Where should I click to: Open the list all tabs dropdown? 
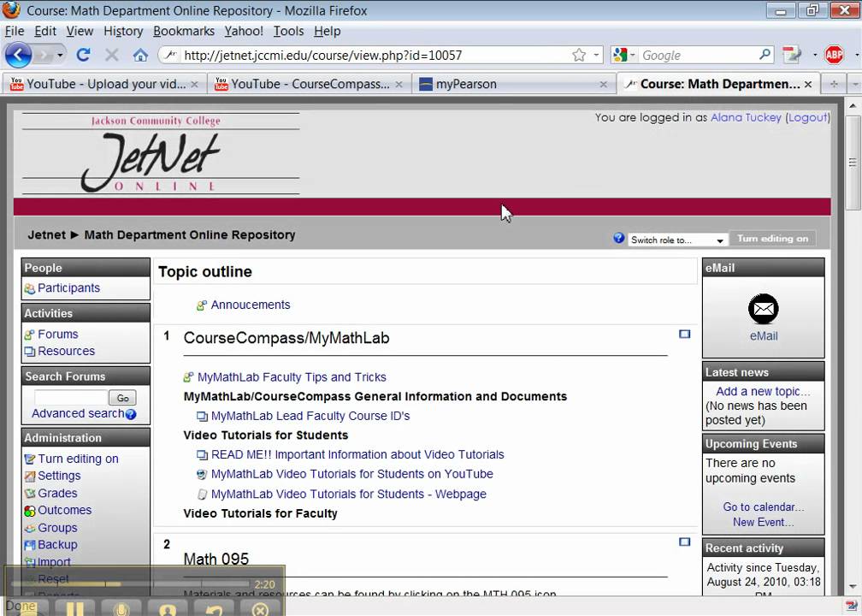coord(854,84)
